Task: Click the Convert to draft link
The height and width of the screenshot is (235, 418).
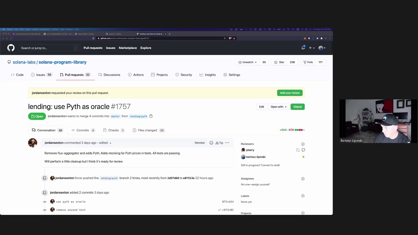Action: pyautogui.click(x=270, y=165)
